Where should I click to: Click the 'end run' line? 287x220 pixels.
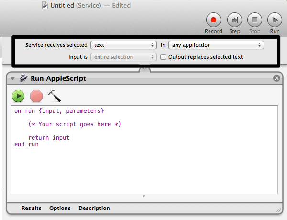(x=26, y=144)
